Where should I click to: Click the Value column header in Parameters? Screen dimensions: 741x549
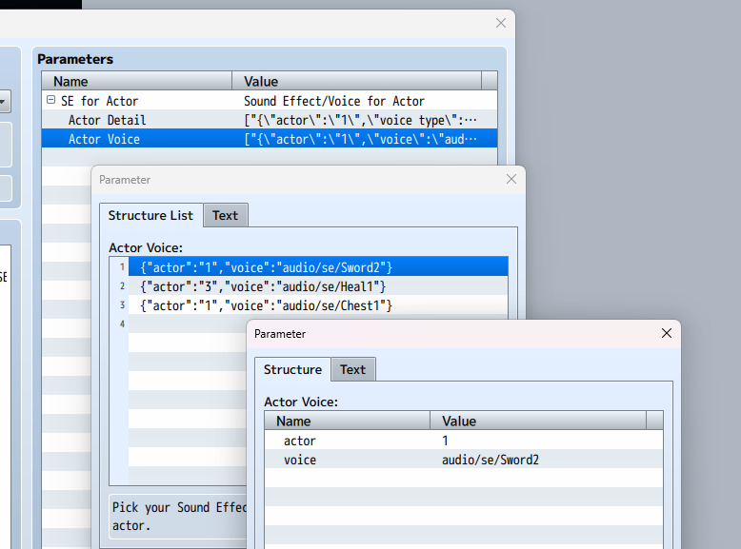(357, 81)
